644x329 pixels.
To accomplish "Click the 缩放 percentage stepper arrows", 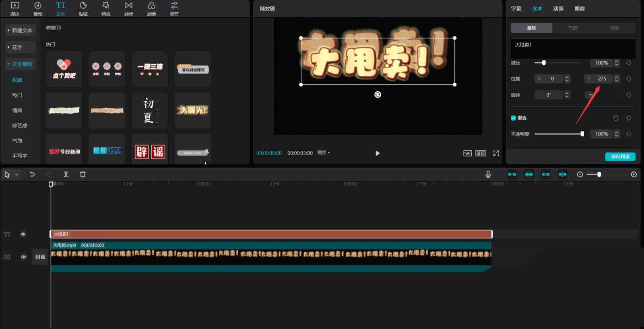I will 616,63.
